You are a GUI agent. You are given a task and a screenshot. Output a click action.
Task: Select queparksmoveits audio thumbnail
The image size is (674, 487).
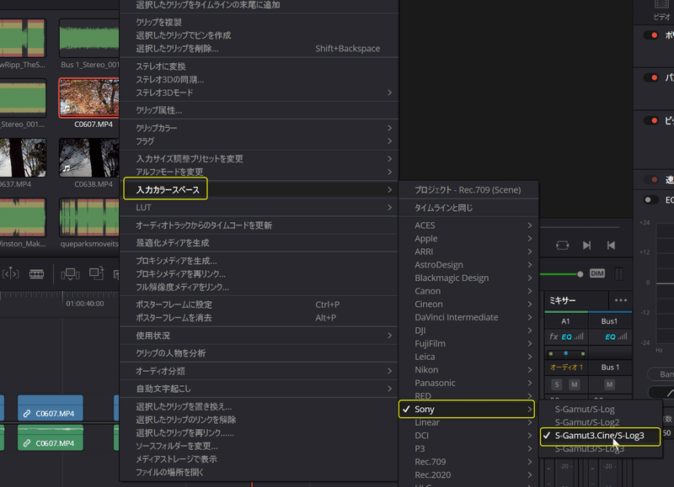tap(89, 218)
